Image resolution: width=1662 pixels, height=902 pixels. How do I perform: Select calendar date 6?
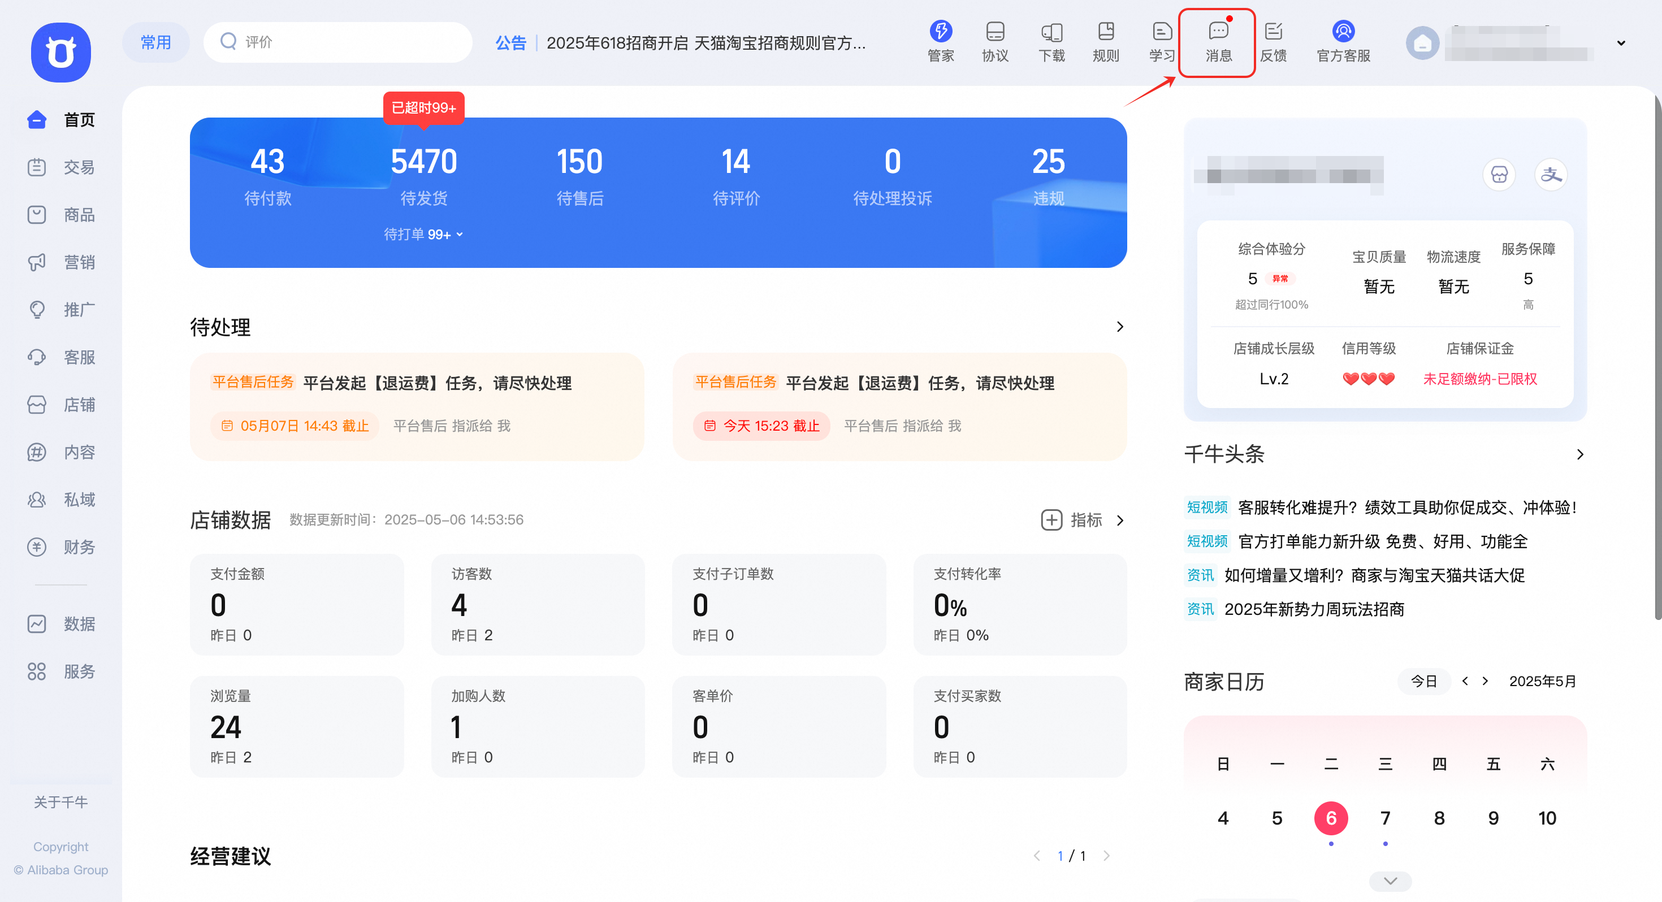[x=1331, y=818]
